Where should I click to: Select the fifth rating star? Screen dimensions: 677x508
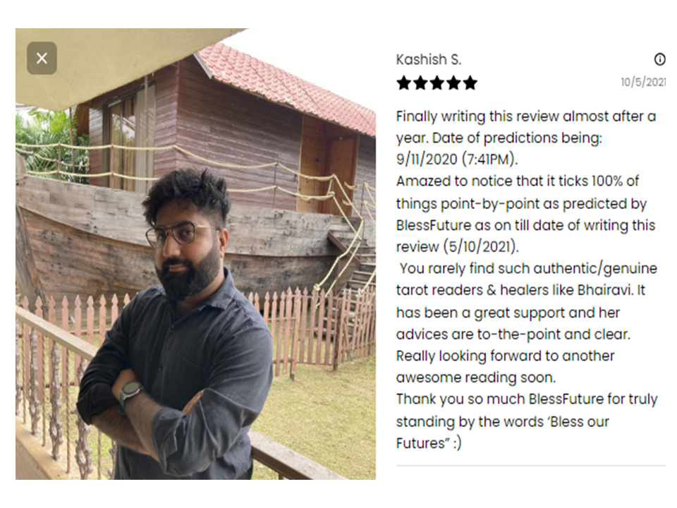click(x=470, y=83)
